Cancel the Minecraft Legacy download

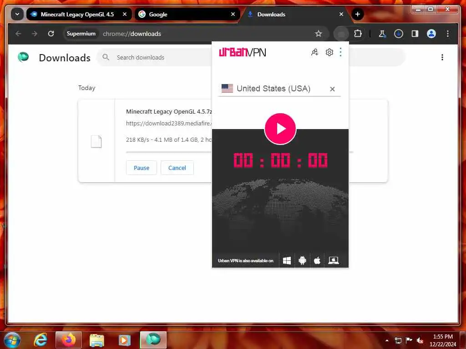(177, 168)
